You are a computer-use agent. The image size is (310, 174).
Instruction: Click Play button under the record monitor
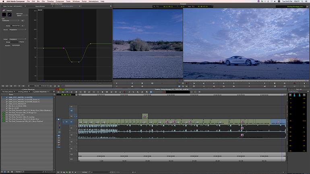tap(249, 83)
